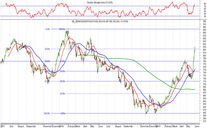207x128 pixels.
Task: Select the 61.8% Fibonacci label on the 780 line
Action: (x=63, y=61)
